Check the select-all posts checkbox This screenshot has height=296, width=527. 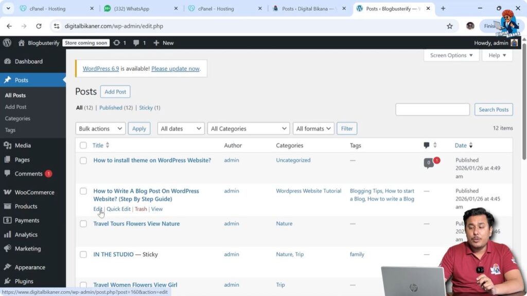(83, 145)
